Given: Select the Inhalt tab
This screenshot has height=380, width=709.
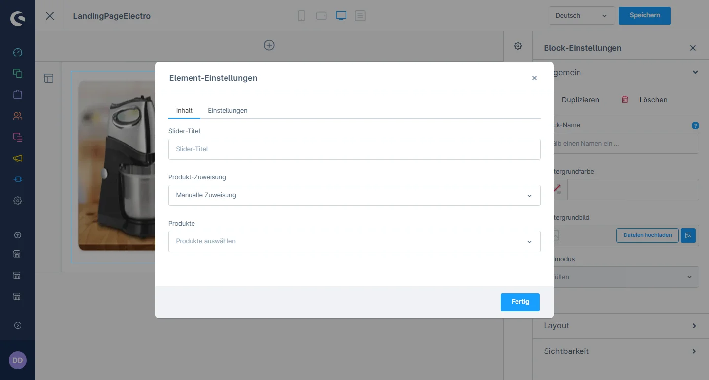Looking at the screenshot, I should (x=184, y=111).
